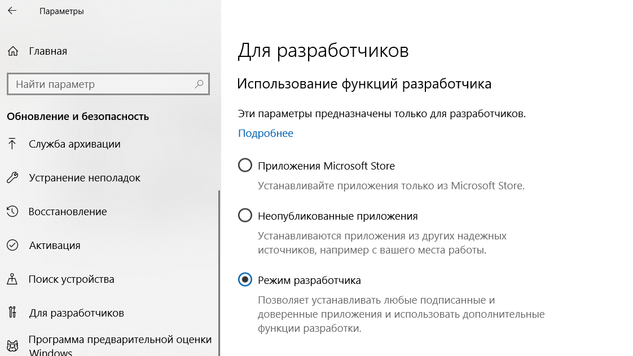
Task: Click the Служба архивации arrow icon
Action: coord(12,144)
